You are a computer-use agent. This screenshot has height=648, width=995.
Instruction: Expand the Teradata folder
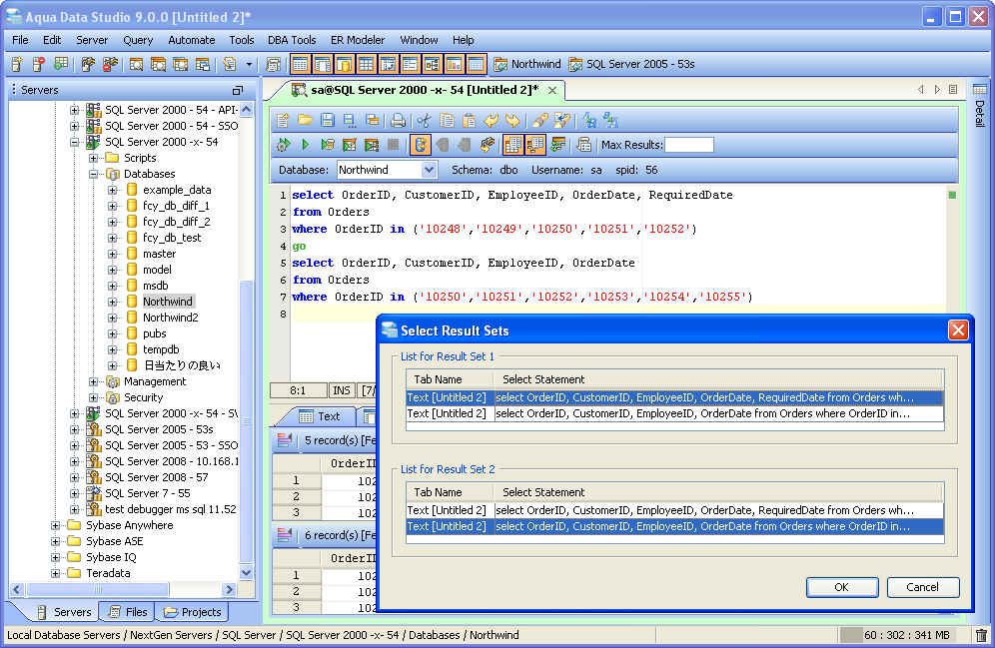click(55, 573)
